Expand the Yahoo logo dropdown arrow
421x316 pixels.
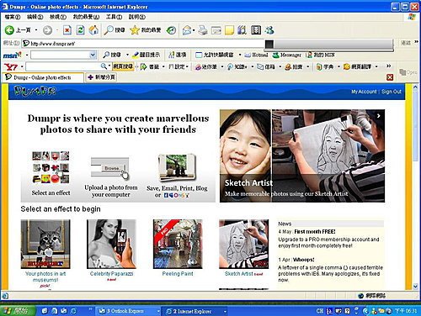pos(22,66)
